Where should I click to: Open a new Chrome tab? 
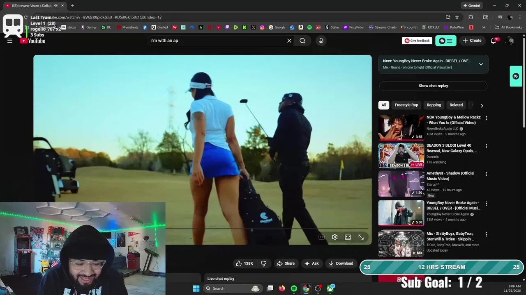72,5
